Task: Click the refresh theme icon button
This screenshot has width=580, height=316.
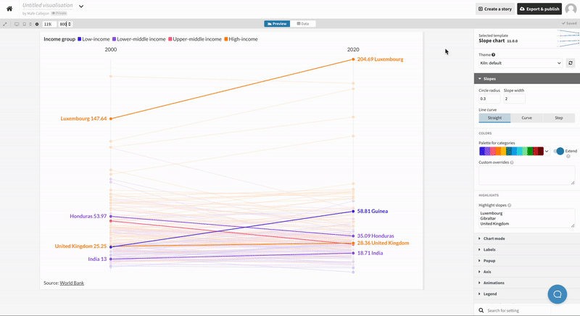Action: coord(571,64)
